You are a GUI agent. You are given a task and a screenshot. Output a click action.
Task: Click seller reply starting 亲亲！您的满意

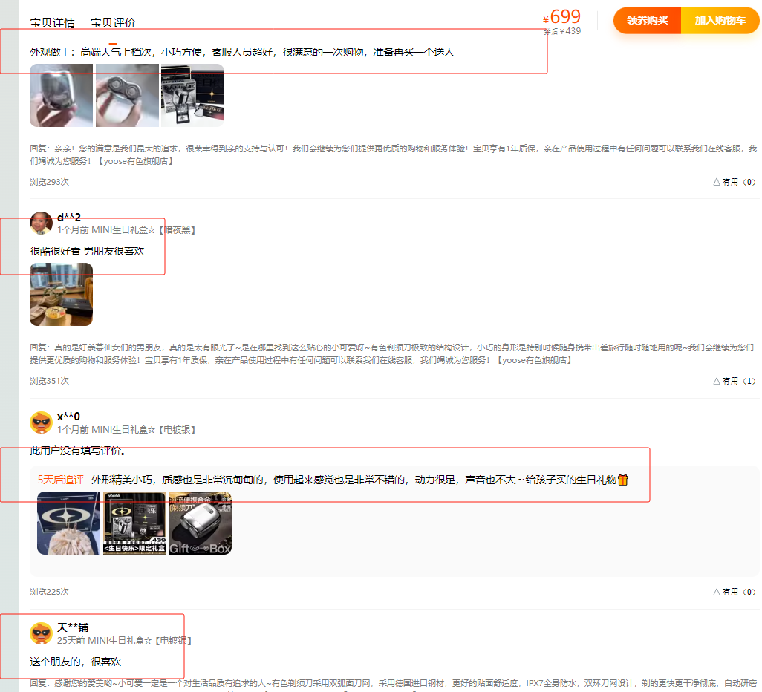[393, 154]
